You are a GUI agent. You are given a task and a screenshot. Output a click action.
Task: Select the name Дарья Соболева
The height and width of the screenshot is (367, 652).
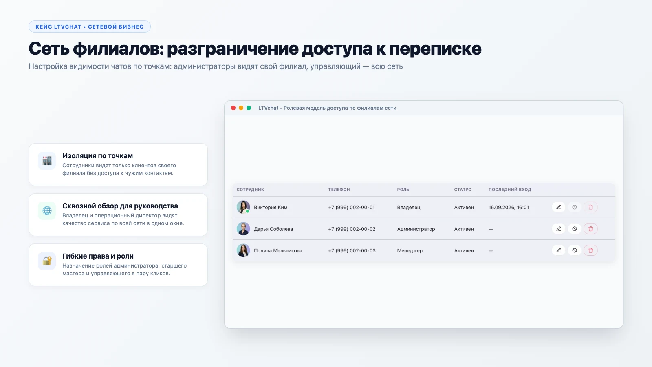coord(273,229)
